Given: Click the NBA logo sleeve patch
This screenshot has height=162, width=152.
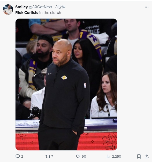Looking at the screenshot, I should [85, 85].
